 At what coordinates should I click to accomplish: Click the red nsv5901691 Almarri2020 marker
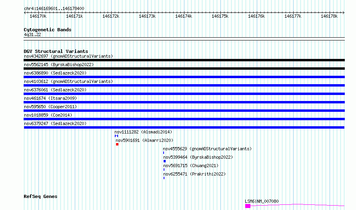[x=117, y=144]
